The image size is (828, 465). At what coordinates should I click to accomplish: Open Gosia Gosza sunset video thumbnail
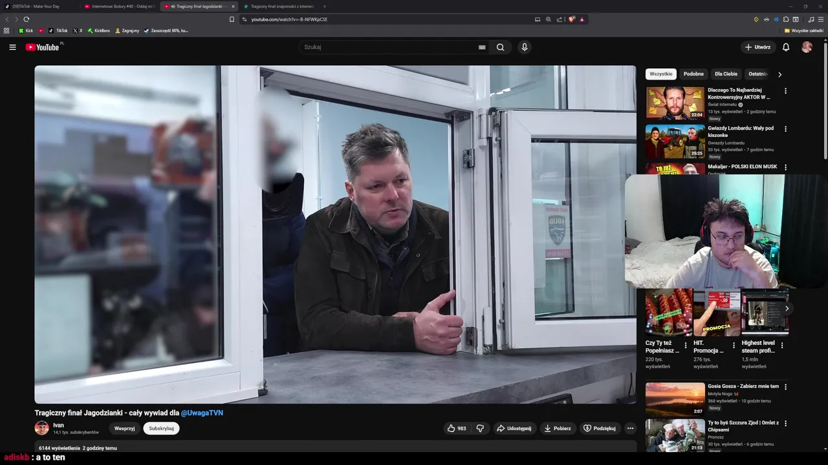(x=675, y=399)
